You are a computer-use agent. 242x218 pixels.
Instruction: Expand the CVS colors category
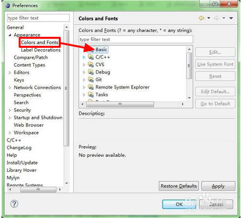(x=84, y=65)
